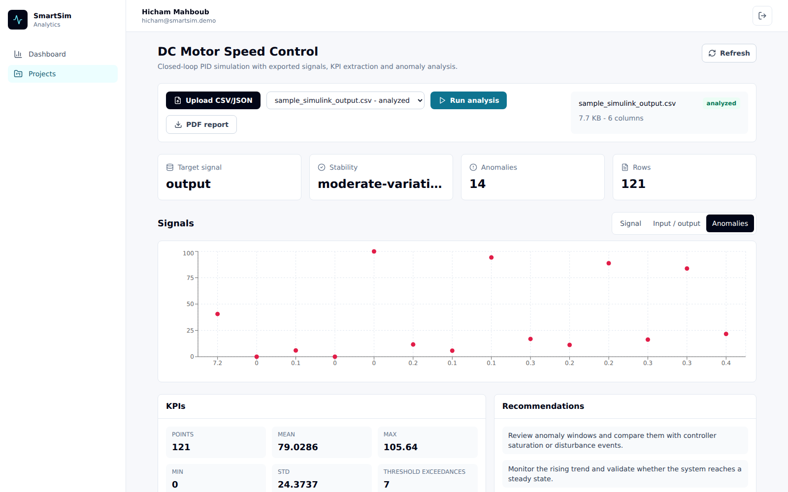
Task: Click the KPIs panel heading
Action: coord(176,406)
